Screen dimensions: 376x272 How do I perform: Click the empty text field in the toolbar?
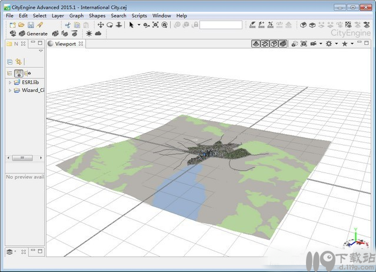(x=221, y=25)
